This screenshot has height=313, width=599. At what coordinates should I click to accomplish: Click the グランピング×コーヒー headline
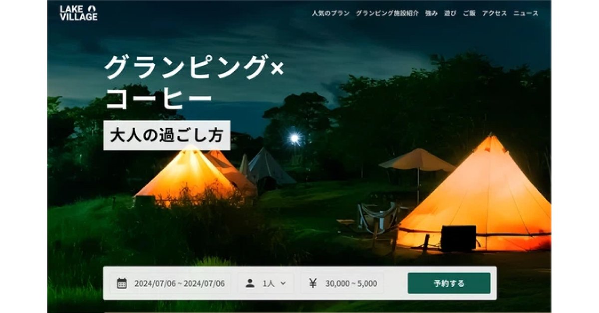click(194, 82)
